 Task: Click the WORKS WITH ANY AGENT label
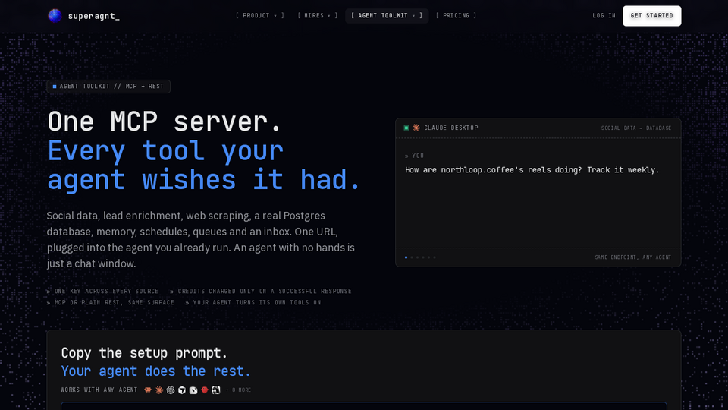[x=99, y=390]
